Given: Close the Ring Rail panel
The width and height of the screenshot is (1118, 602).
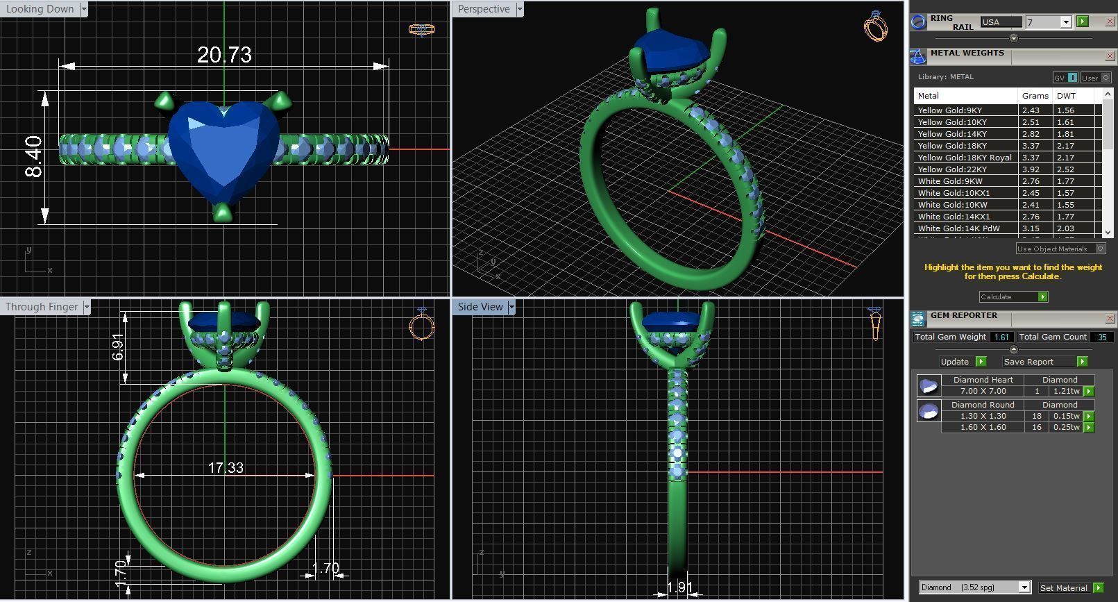Looking at the screenshot, I should point(1109,22).
